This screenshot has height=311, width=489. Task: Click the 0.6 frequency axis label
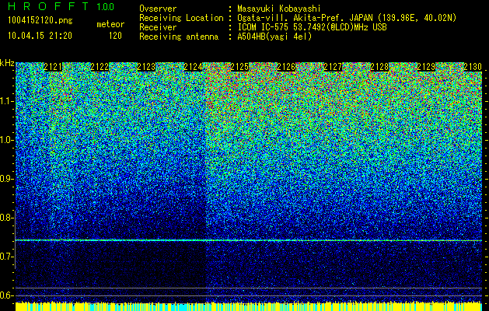pos(6,295)
